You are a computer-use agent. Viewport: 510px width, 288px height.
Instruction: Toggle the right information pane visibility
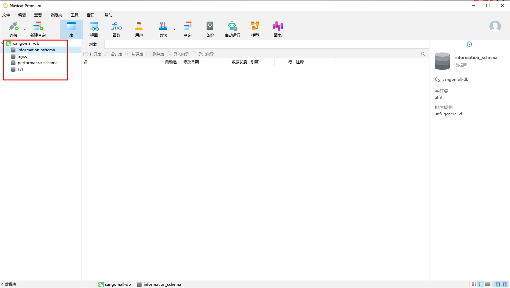(505, 284)
